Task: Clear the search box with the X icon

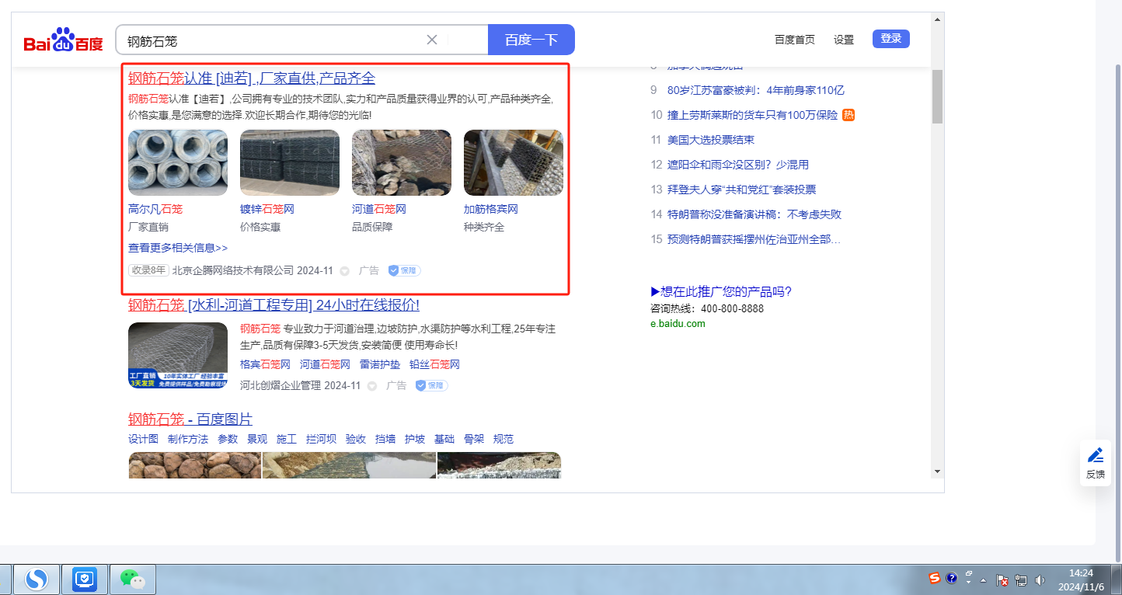Action: pyautogui.click(x=432, y=40)
